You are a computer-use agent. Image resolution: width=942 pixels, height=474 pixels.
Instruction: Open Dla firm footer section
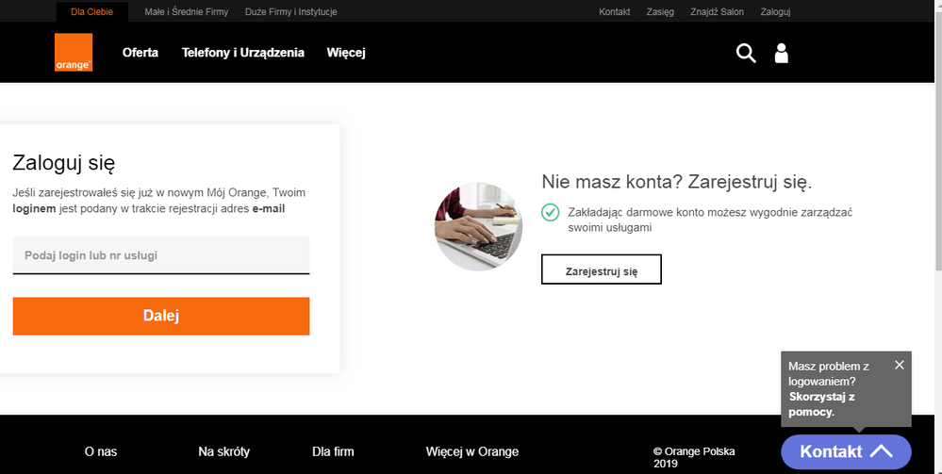tap(333, 451)
